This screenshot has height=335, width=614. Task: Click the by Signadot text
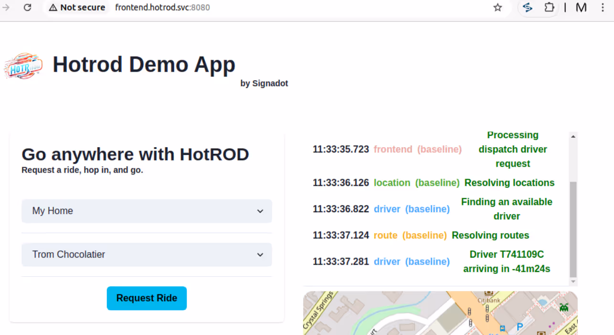pyautogui.click(x=264, y=83)
